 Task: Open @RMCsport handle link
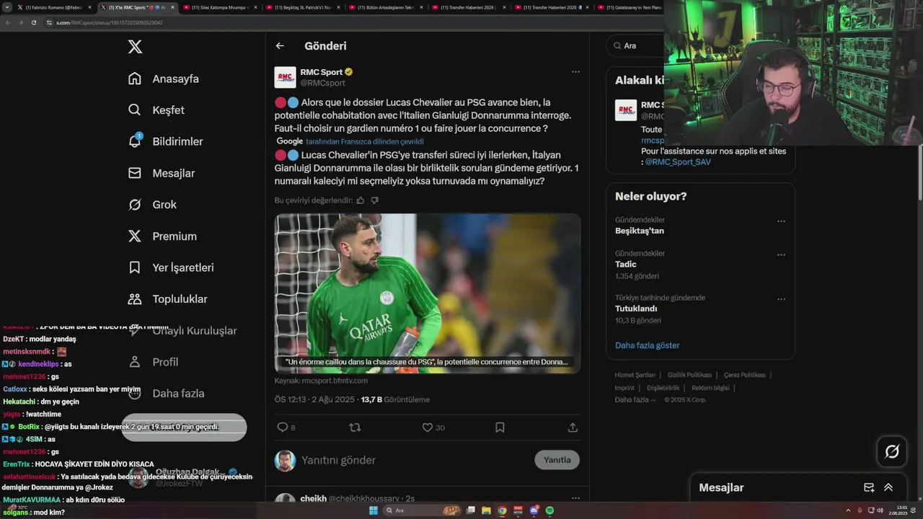pyautogui.click(x=322, y=83)
